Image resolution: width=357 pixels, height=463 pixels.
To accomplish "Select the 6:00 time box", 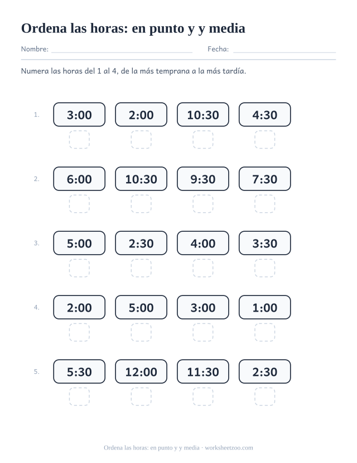I will pyautogui.click(x=79, y=179).
